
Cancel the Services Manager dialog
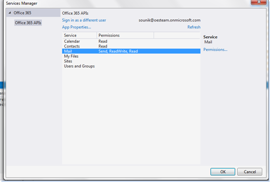click(250, 172)
